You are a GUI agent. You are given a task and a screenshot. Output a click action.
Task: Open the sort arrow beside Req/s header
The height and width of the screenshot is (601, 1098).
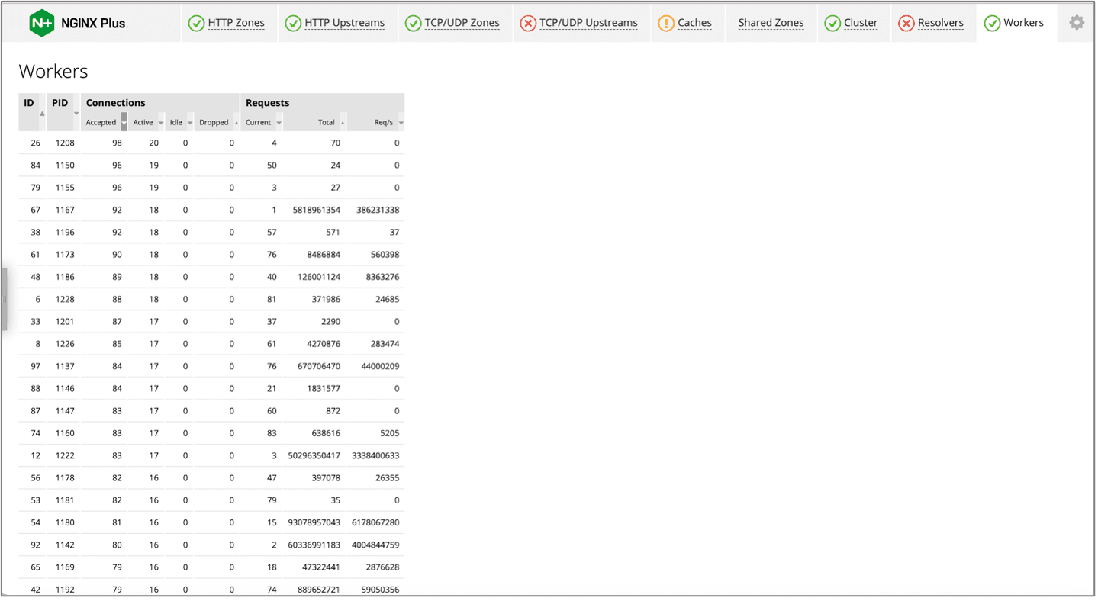click(x=401, y=122)
